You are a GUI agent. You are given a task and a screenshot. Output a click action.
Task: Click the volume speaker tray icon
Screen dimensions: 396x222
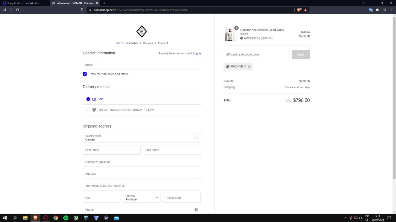point(360,218)
